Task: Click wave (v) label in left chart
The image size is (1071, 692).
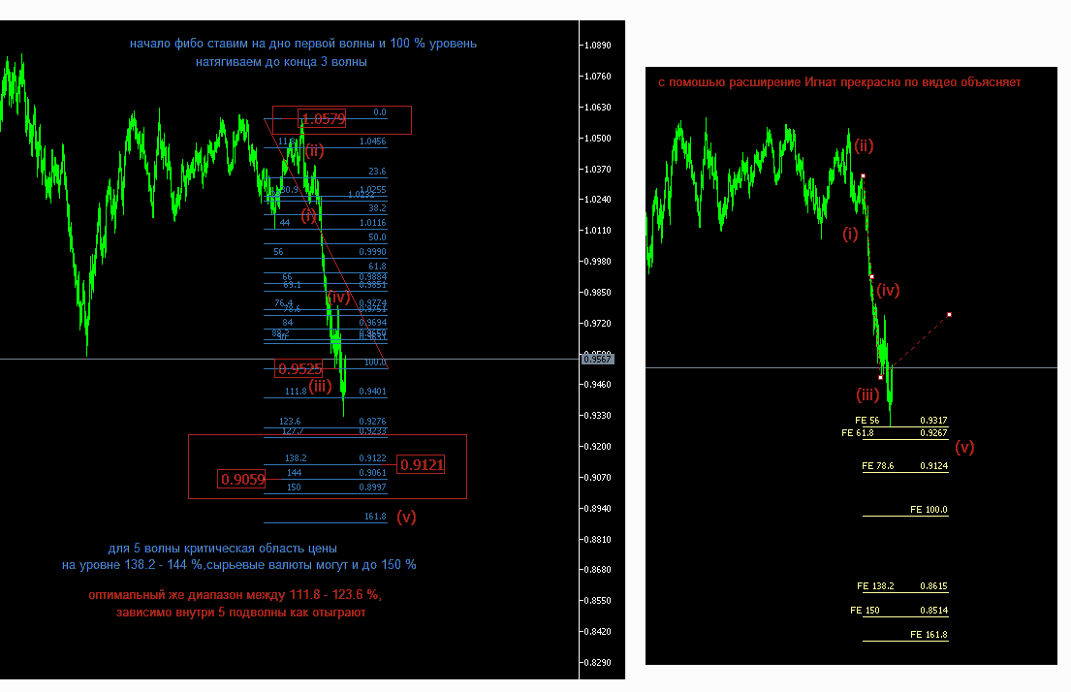Action: 406,517
